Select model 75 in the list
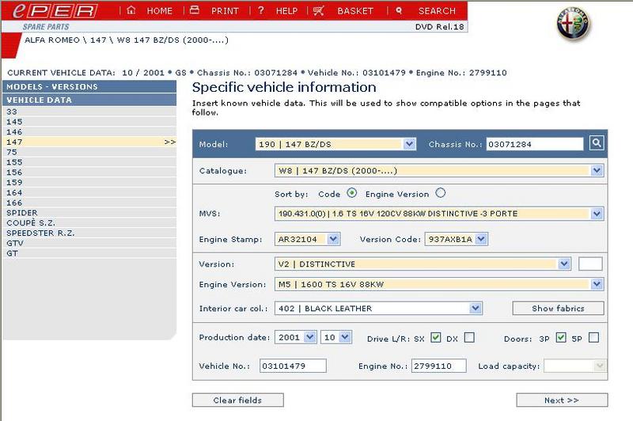Screen dimensions: 633x421 (89, 152)
